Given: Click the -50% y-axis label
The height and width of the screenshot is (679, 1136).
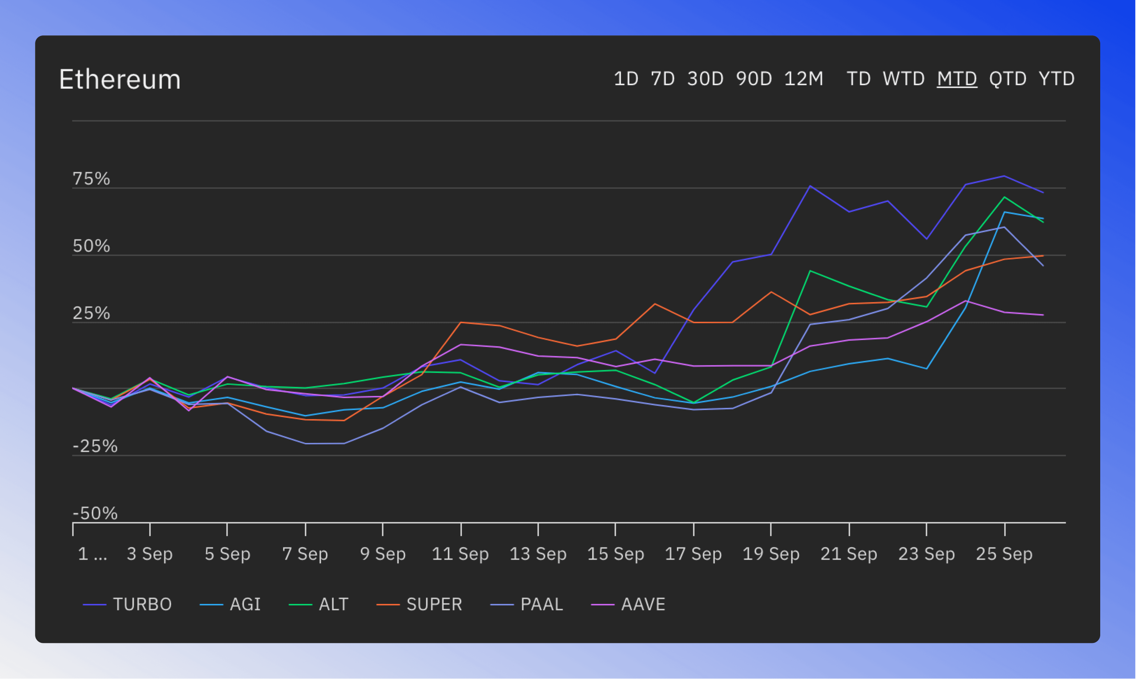Looking at the screenshot, I should [x=95, y=514].
